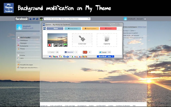This screenshot has height=107, width=171.
Task: Click the download now button
Action: 106,56
